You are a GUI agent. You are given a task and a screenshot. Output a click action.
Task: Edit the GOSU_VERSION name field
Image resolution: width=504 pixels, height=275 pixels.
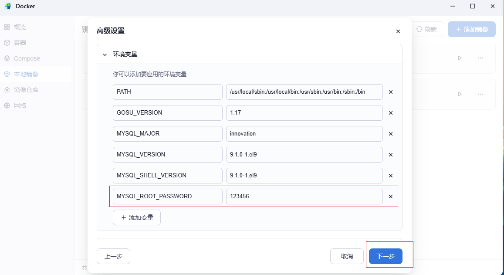click(167, 113)
